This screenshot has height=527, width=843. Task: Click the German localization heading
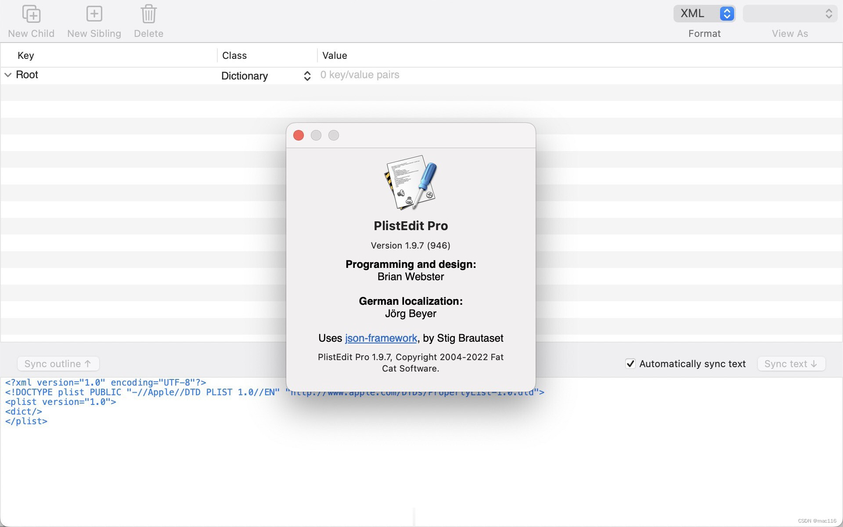click(x=411, y=301)
